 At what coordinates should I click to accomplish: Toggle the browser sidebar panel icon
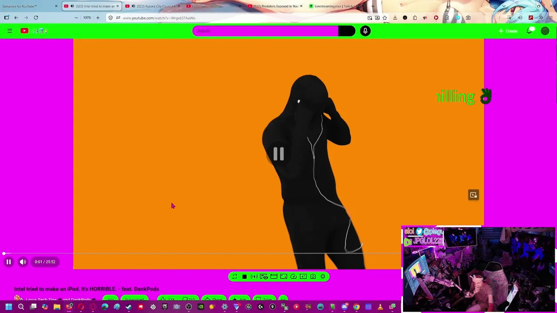7,18
